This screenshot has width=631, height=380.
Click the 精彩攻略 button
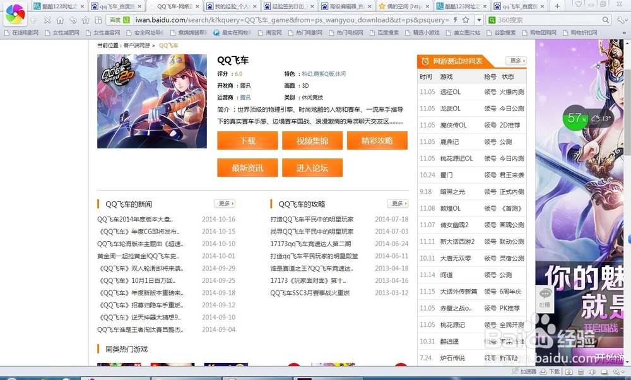click(377, 141)
